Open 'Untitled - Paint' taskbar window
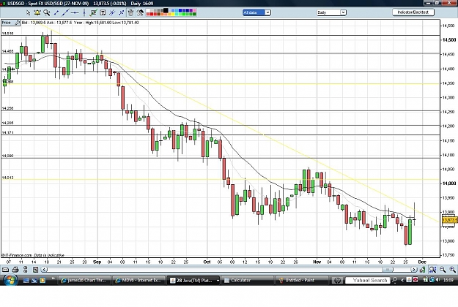 tap(302, 280)
